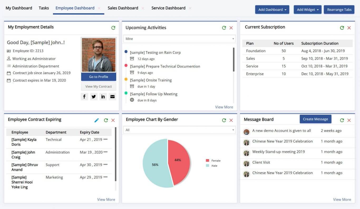Click the Female color swatch in the legend
The height and width of the screenshot is (209, 360).
click(208, 160)
